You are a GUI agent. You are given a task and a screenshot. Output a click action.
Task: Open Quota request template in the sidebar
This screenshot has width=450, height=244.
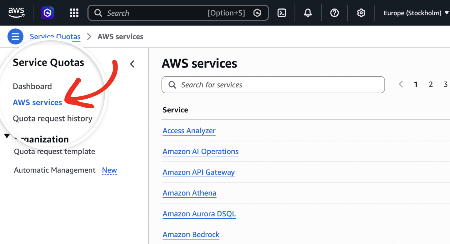pos(55,152)
